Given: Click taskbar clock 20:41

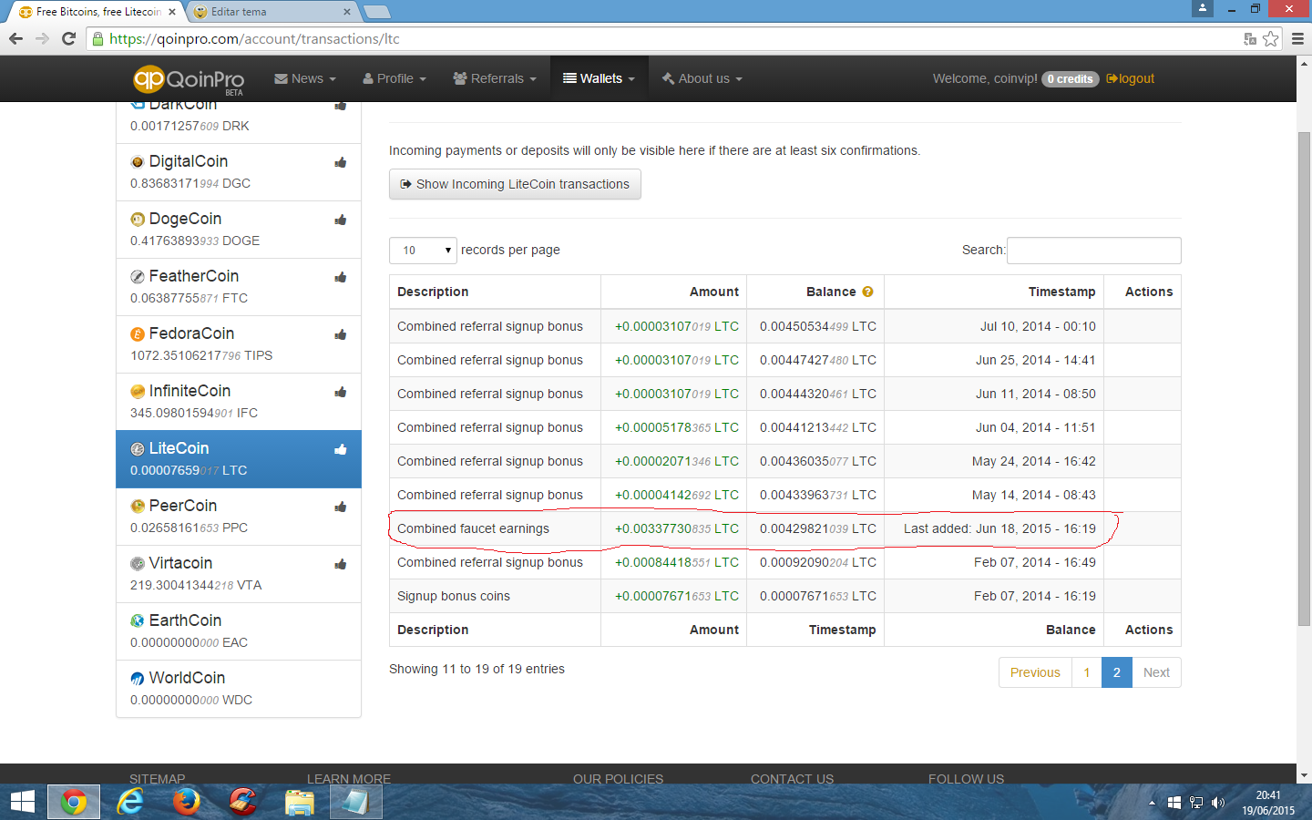Looking at the screenshot, I should (1268, 795).
